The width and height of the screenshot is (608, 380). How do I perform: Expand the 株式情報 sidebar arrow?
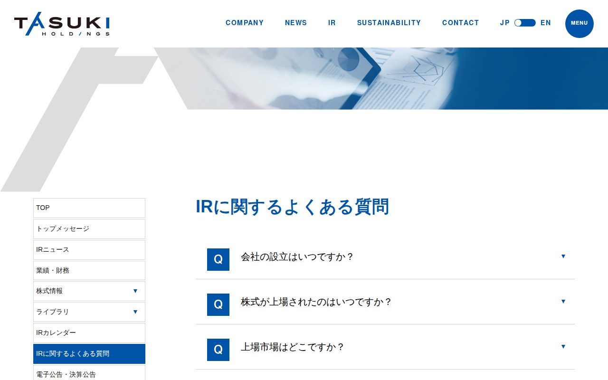tap(135, 291)
